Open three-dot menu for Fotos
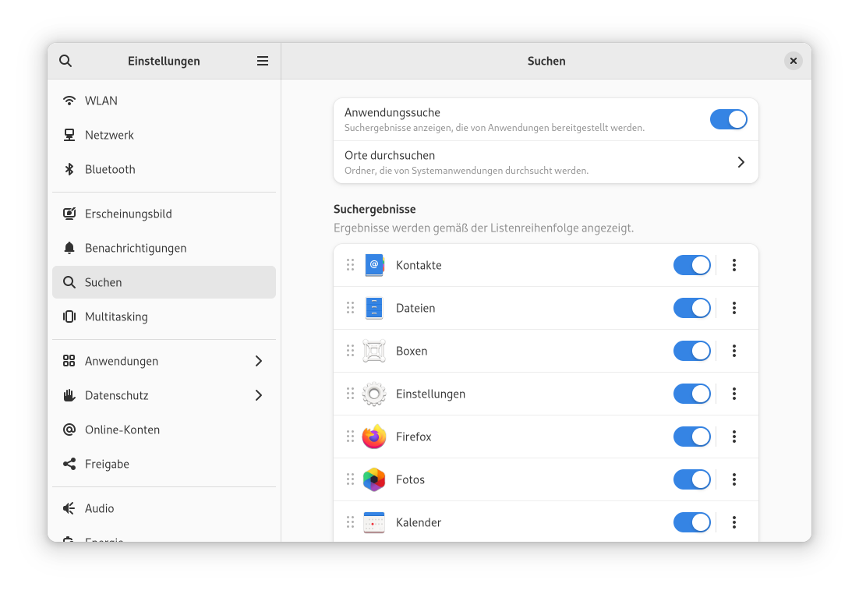The width and height of the screenshot is (859, 594). click(734, 479)
